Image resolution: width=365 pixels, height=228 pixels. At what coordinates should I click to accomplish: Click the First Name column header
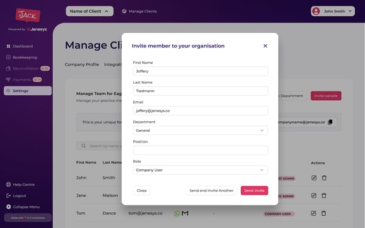click(x=86, y=163)
